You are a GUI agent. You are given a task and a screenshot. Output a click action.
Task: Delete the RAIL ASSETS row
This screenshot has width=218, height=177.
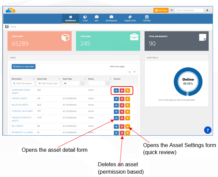(x=122, y=127)
